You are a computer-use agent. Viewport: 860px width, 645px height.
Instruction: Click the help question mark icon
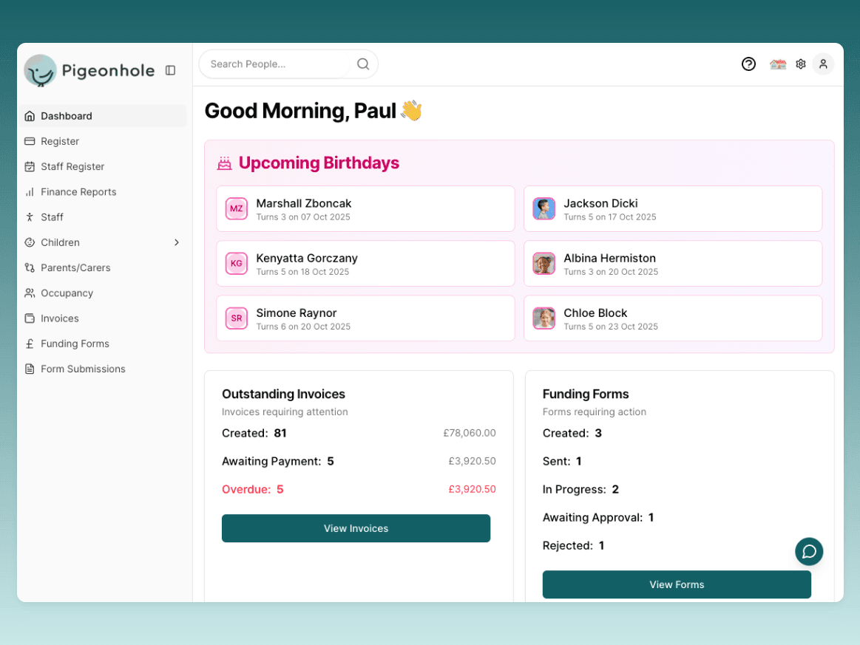748,64
